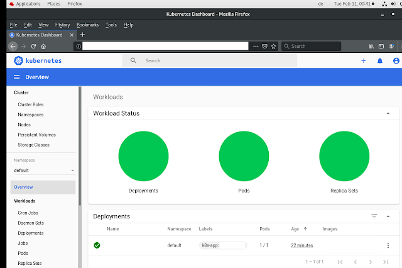Image resolution: width=402 pixels, height=268 pixels.
Task: Open the Bookmarks menu
Action: [x=87, y=25]
